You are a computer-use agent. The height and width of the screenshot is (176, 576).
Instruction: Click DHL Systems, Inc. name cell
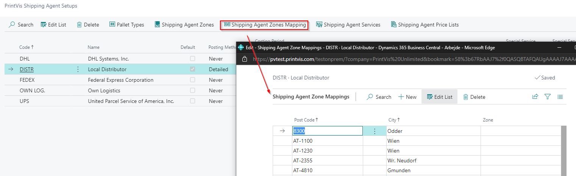(108, 59)
